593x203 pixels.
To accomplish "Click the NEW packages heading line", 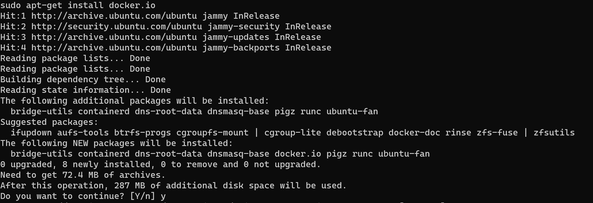I will pyautogui.click(x=116, y=143).
